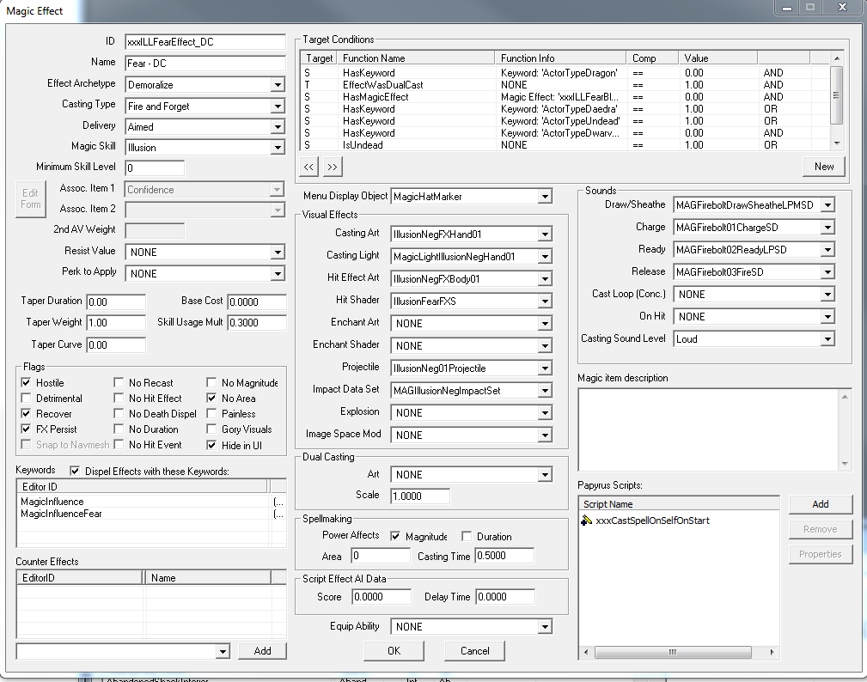The image size is (867, 682).
Task: Enable the No Recast flag
Action: coord(119,382)
